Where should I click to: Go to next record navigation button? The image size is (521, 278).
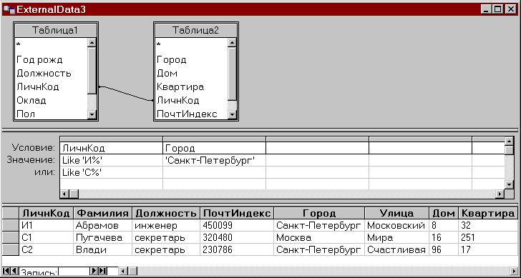94,271
